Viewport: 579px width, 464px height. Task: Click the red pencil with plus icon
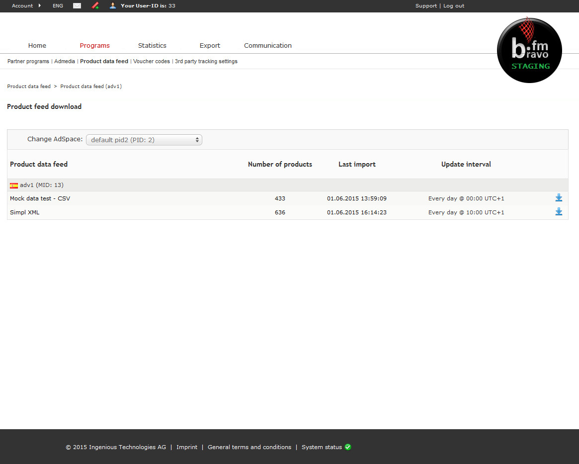[95, 5]
